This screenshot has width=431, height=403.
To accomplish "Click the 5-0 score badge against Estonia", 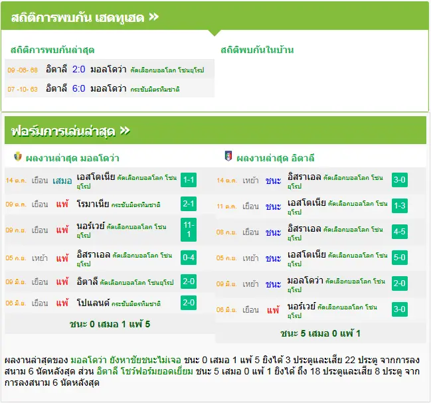I will [x=399, y=258].
